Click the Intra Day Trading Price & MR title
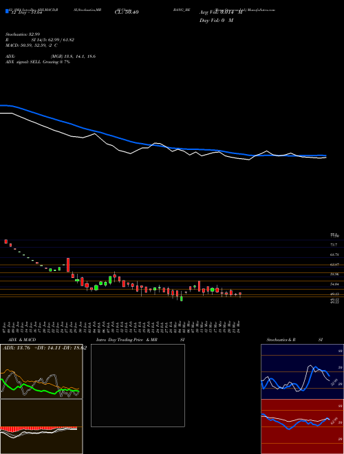 click(127, 340)
